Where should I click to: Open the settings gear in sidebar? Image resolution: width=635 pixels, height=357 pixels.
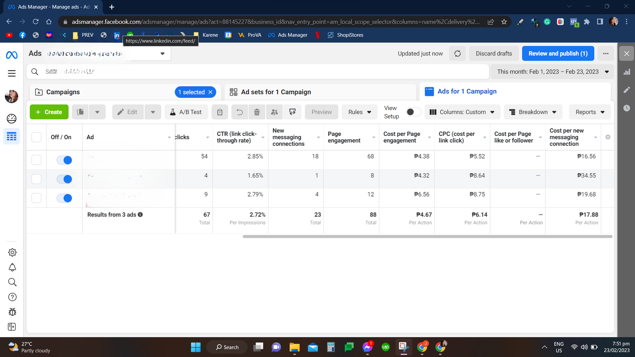pyautogui.click(x=12, y=252)
